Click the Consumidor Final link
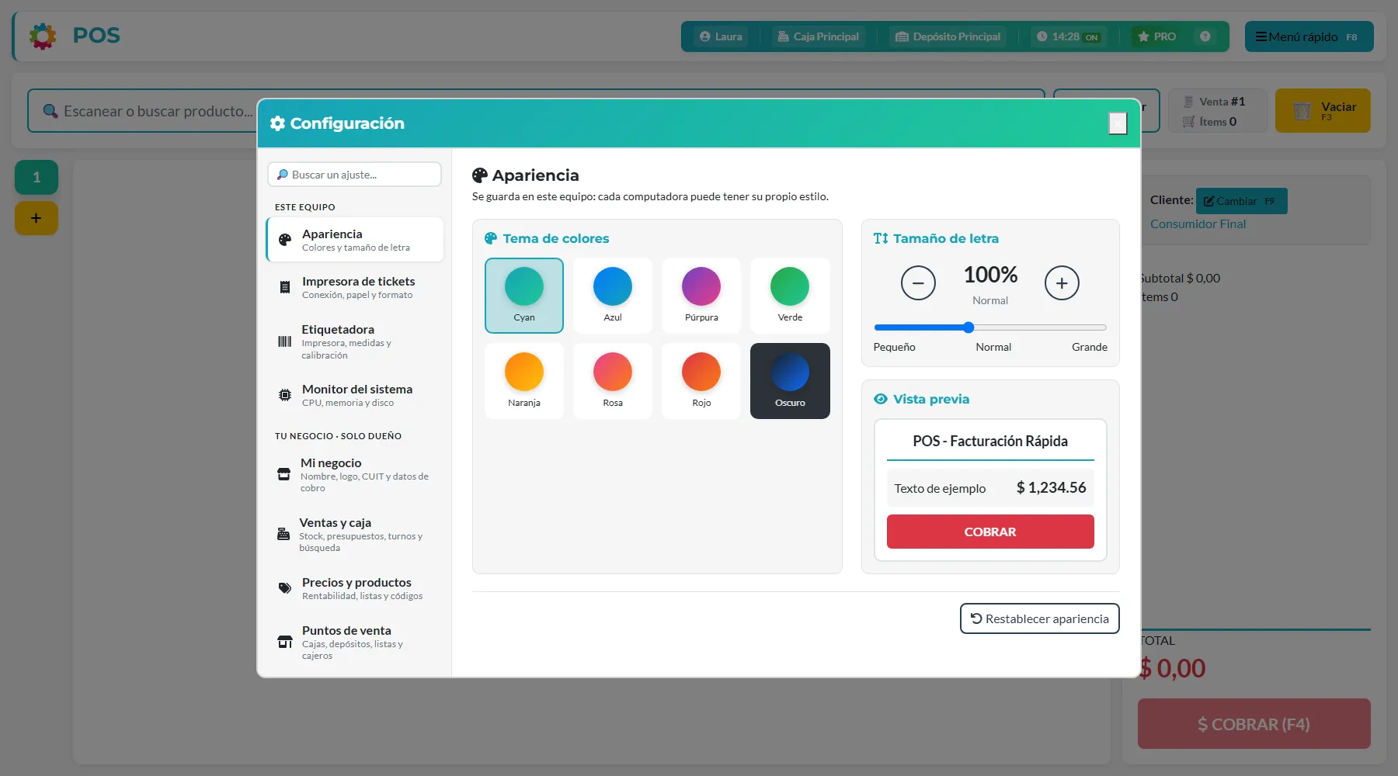The image size is (1398, 776). [1198, 223]
